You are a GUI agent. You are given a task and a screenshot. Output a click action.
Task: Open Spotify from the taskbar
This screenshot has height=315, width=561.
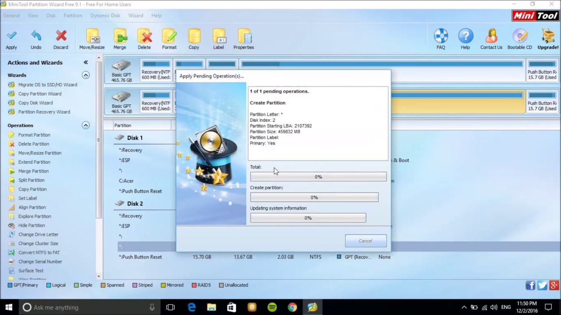(272, 307)
